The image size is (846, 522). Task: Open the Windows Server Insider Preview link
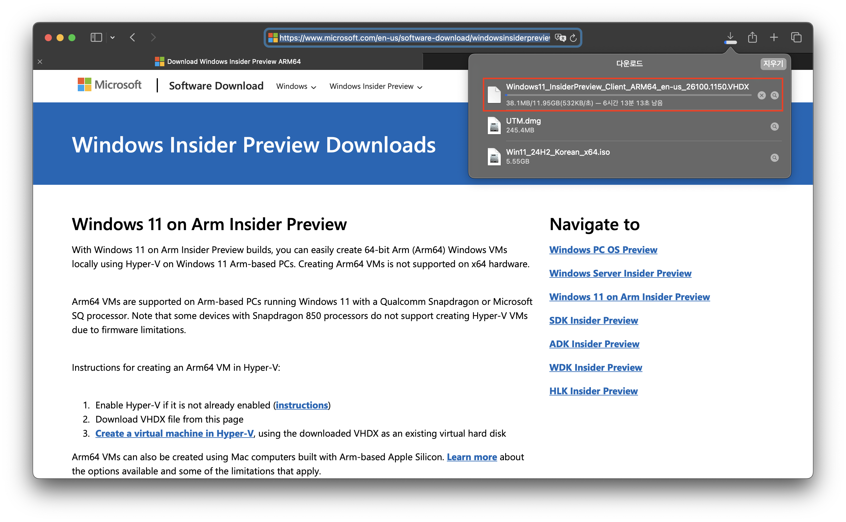620,273
